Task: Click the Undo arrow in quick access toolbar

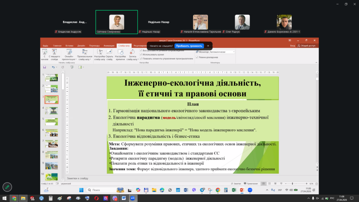Action: pyautogui.click(x=53, y=67)
